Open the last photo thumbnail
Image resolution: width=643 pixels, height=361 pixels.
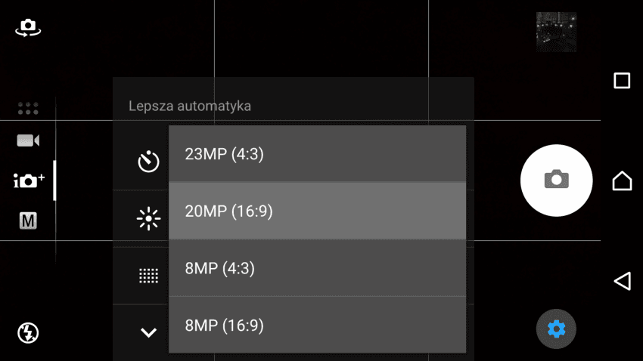click(x=556, y=32)
